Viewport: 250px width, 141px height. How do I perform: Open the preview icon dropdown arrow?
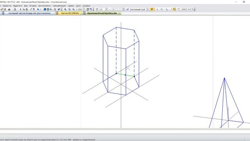pos(17,9)
